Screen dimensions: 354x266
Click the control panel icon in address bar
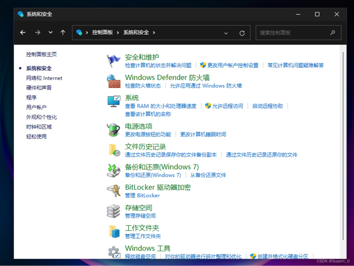[79, 33]
